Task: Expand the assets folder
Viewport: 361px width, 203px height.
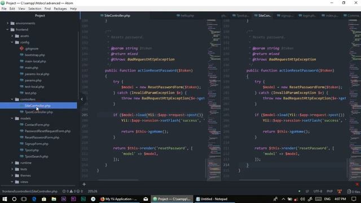Action: pos(12,36)
